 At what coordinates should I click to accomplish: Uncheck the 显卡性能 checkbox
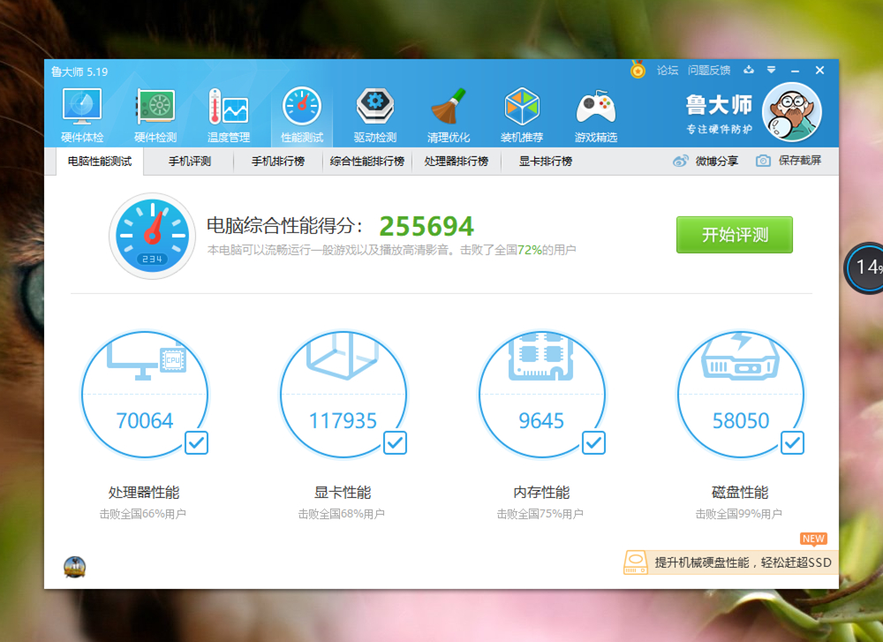pyautogui.click(x=395, y=442)
